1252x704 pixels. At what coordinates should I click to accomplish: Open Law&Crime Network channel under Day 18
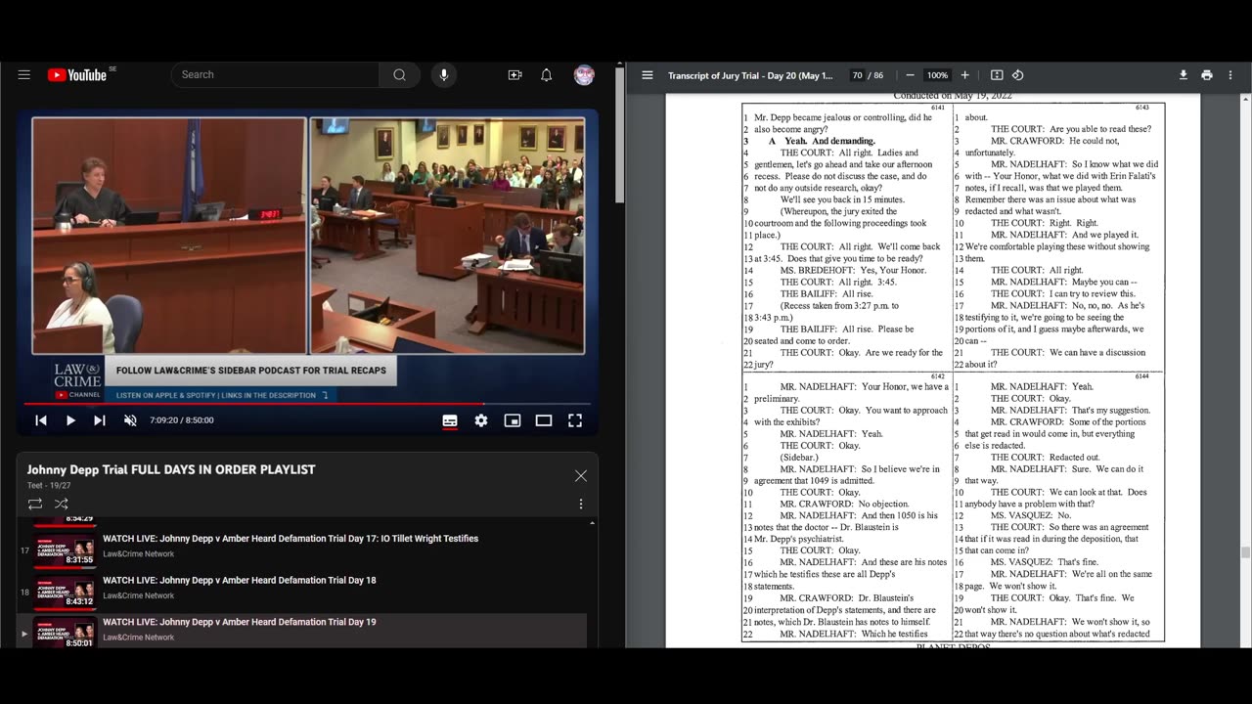[x=139, y=595]
